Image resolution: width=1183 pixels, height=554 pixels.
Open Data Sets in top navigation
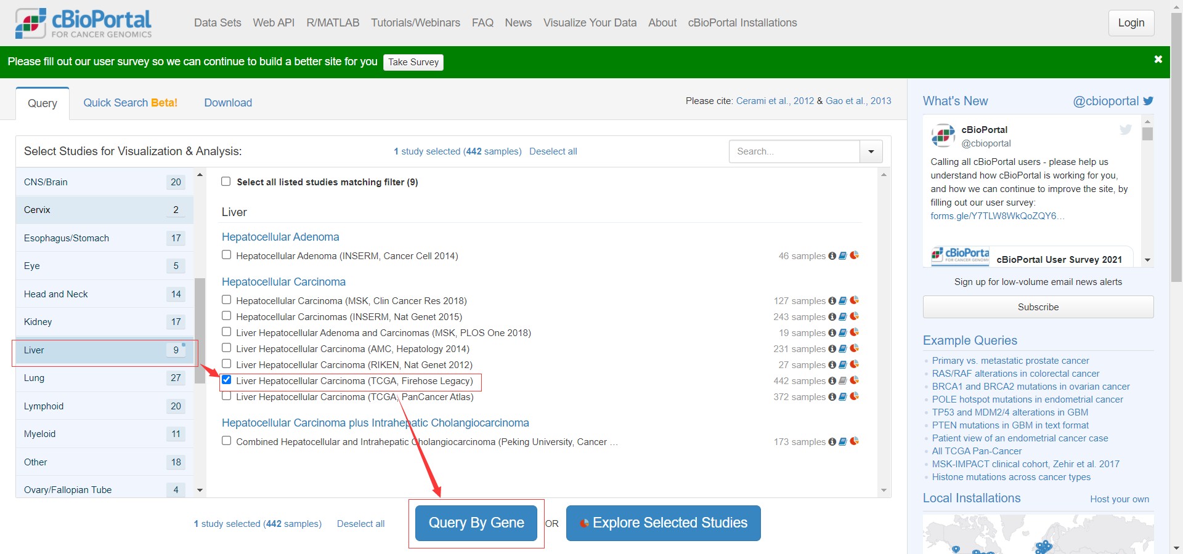pyautogui.click(x=217, y=23)
